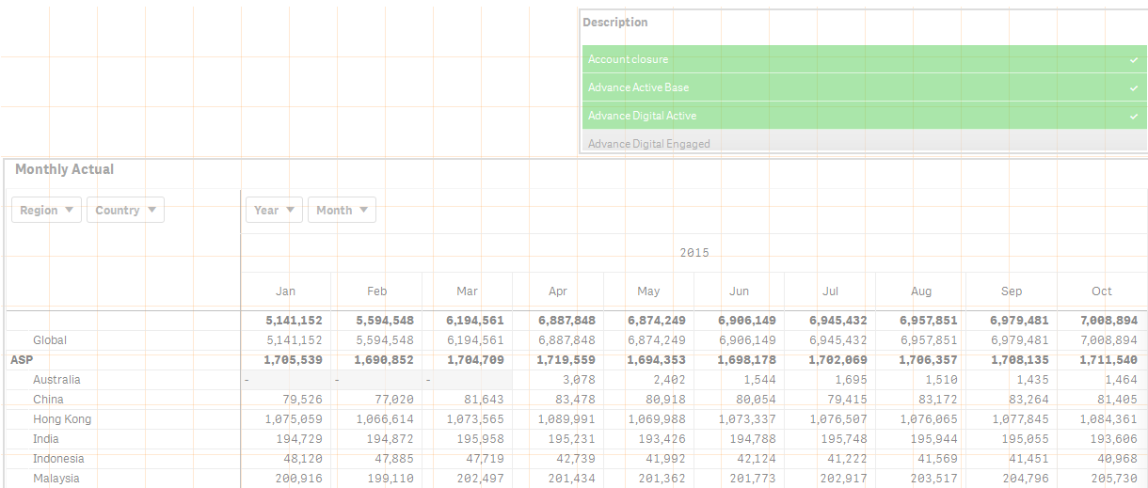The height and width of the screenshot is (488, 1148).
Task: Click the checkmark icon beside Account closure
Action: point(1134,59)
